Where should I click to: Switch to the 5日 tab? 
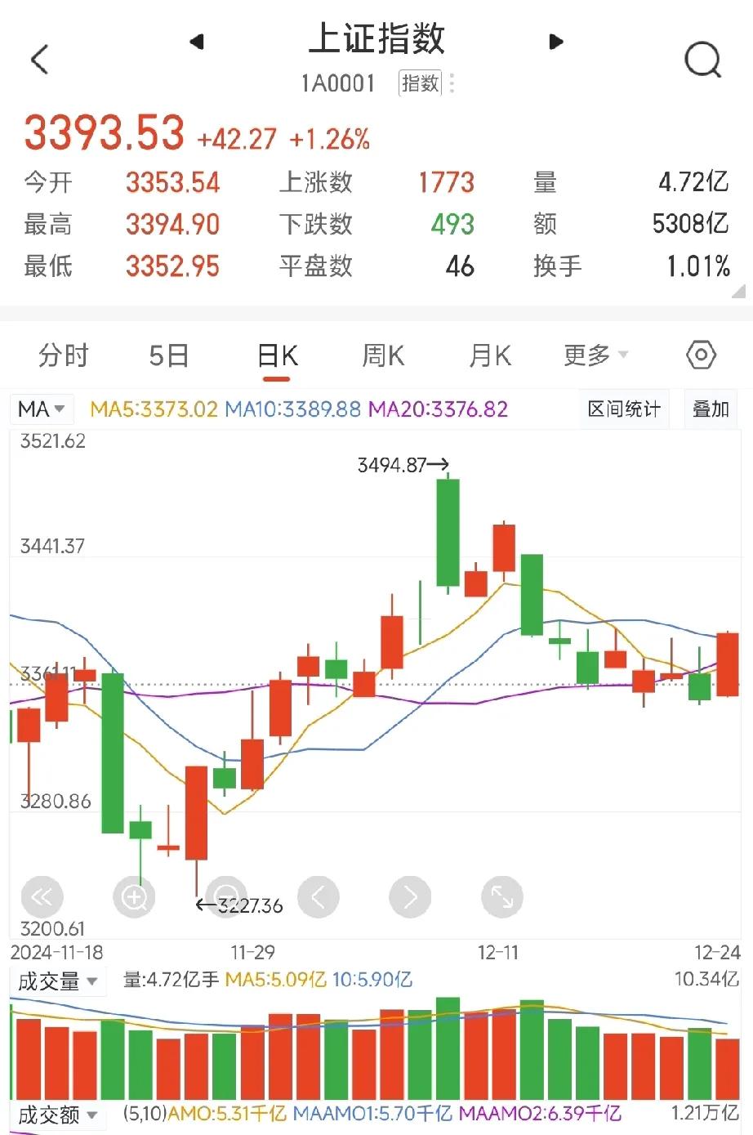[168, 355]
